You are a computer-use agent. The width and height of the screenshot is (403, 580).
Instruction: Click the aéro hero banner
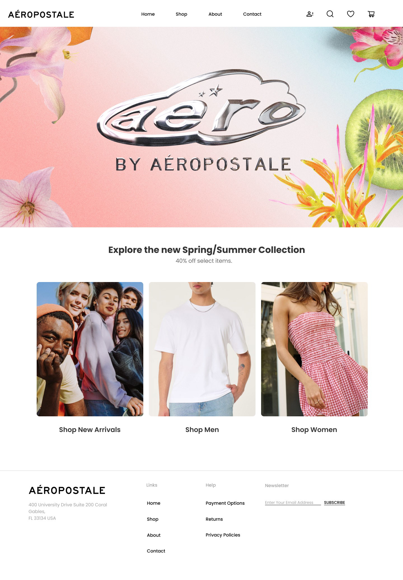201,127
